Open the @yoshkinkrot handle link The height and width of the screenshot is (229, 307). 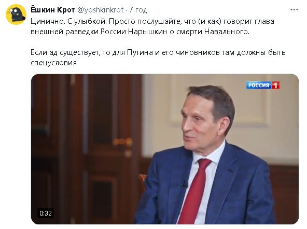[101, 10]
